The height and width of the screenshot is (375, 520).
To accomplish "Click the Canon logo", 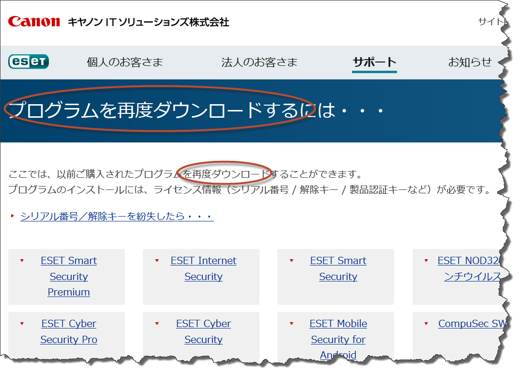I will pos(34,22).
